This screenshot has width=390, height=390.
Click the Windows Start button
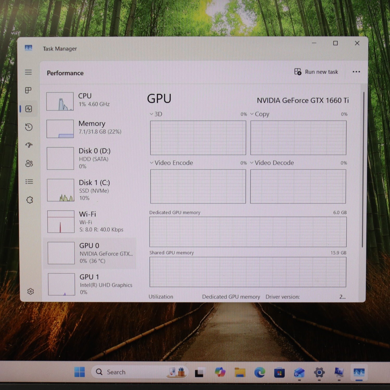tap(80, 372)
